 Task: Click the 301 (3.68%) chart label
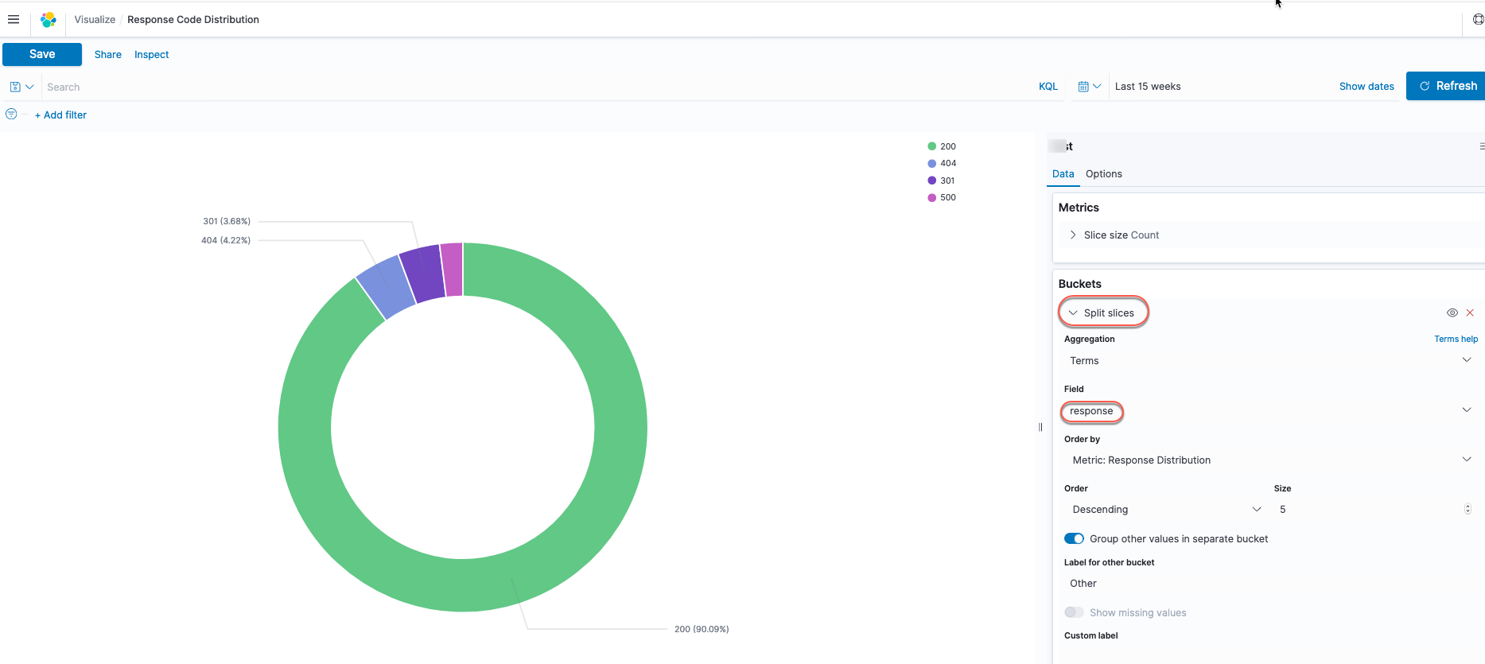click(x=227, y=221)
